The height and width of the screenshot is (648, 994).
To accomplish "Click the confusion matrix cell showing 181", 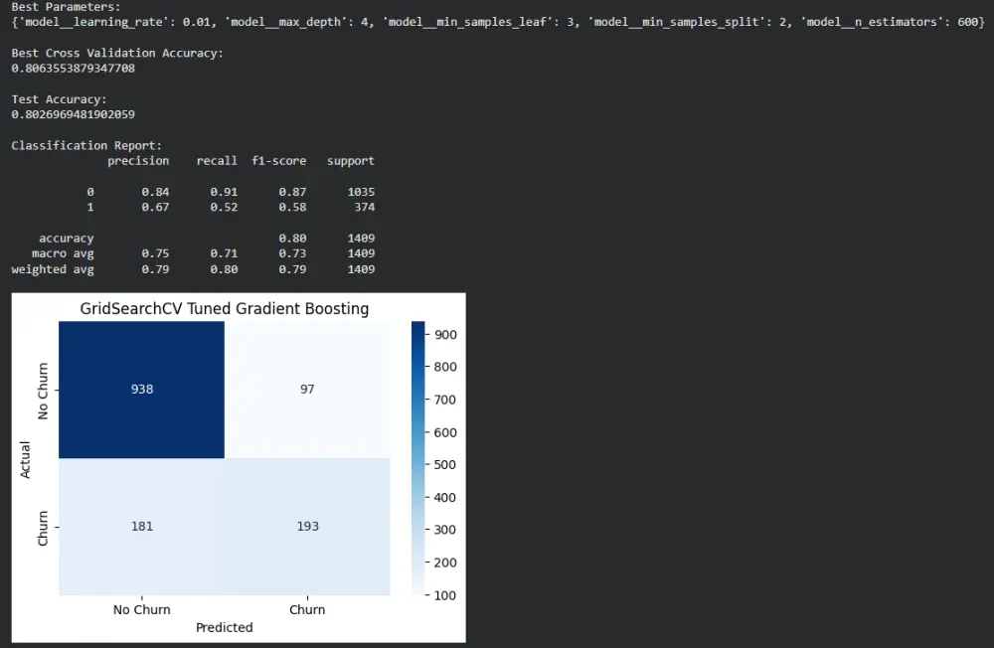I will (x=141, y=527).
